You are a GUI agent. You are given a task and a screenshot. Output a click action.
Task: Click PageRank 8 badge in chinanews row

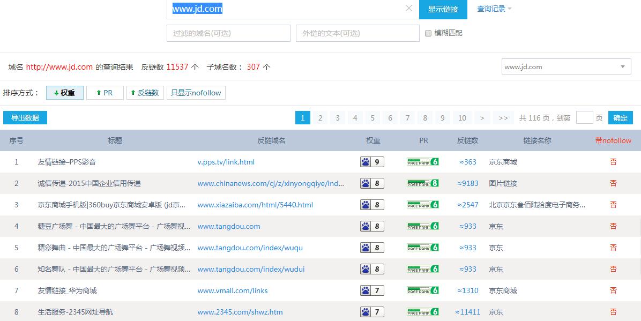click(x=423, y=183)
